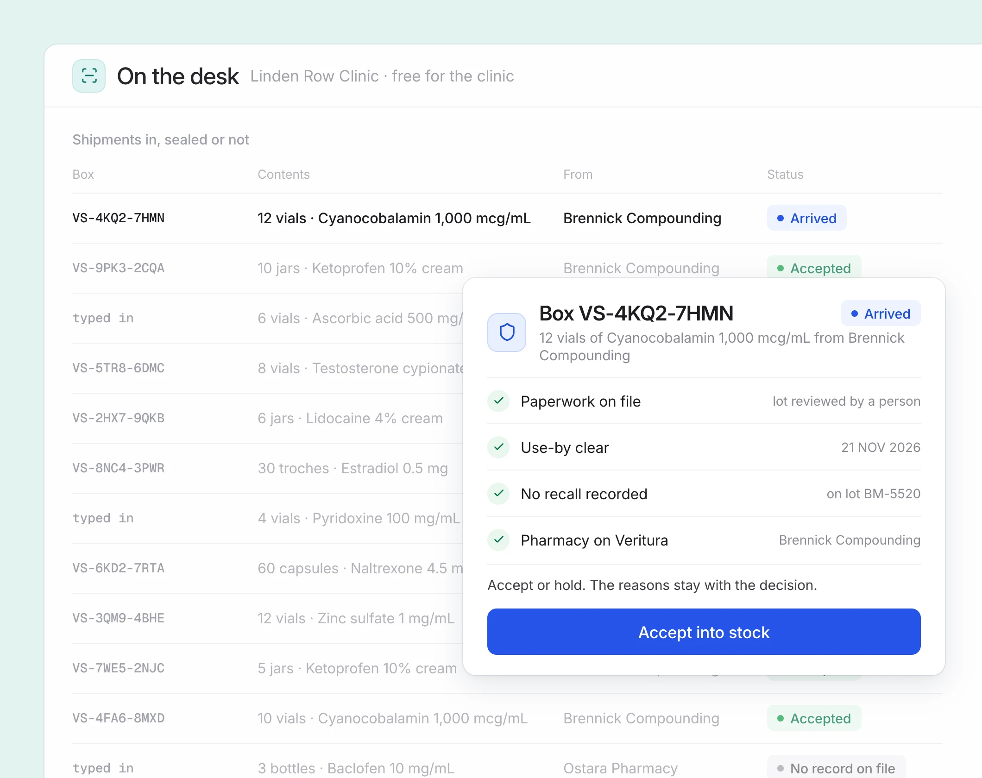The image size is (982, 778).
Task: Click the Status column header
Action: tap(785, 174)
